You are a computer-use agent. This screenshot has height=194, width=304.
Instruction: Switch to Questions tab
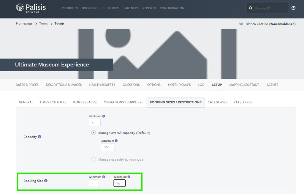point(131,85)
